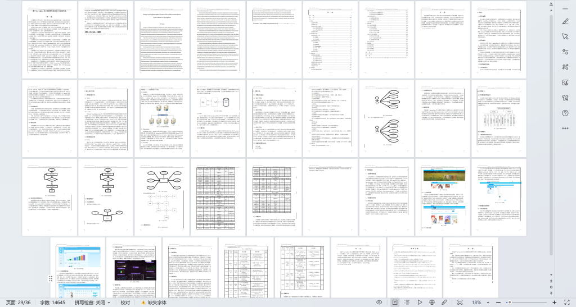Click the 字数: 14645 word count

52,303
